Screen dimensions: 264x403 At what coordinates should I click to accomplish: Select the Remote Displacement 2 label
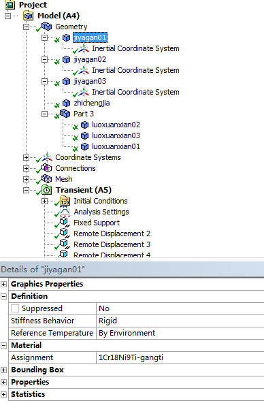point(112,233)
